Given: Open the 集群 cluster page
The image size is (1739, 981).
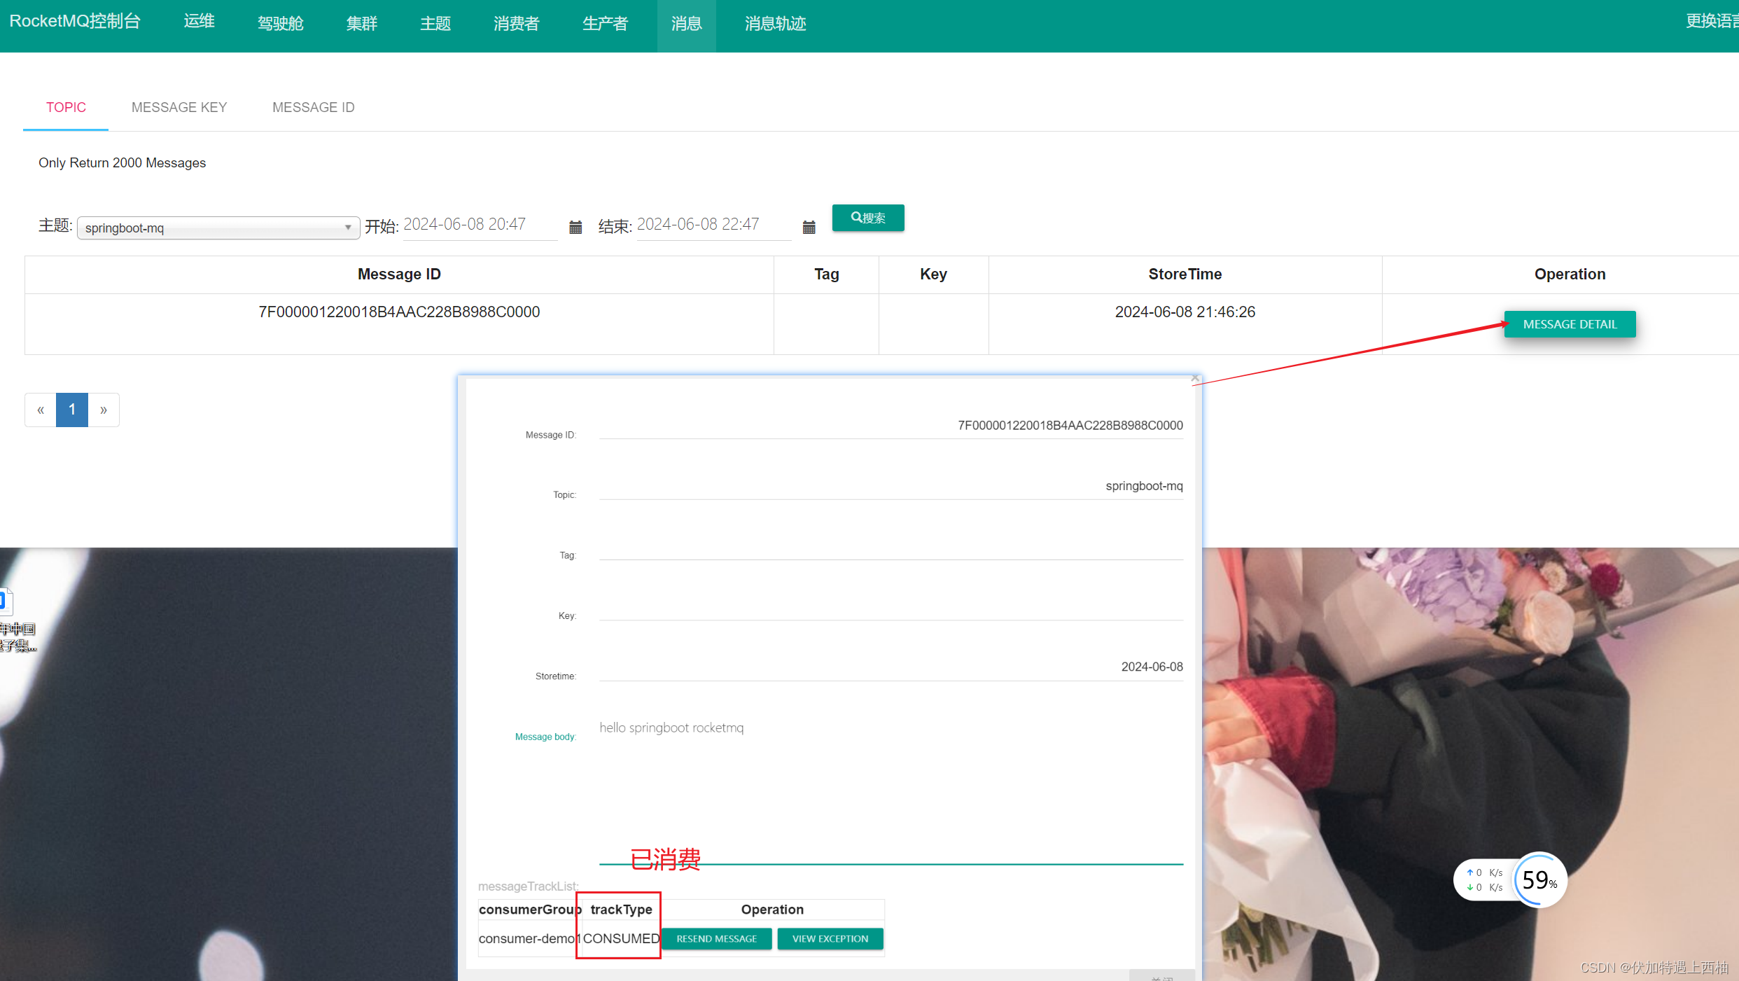Looking at the screenshot, I should (362, 24).
